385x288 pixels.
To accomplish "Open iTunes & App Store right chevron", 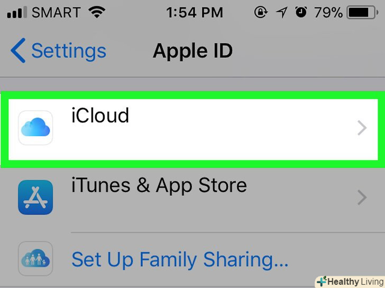I will click(362, 197).
